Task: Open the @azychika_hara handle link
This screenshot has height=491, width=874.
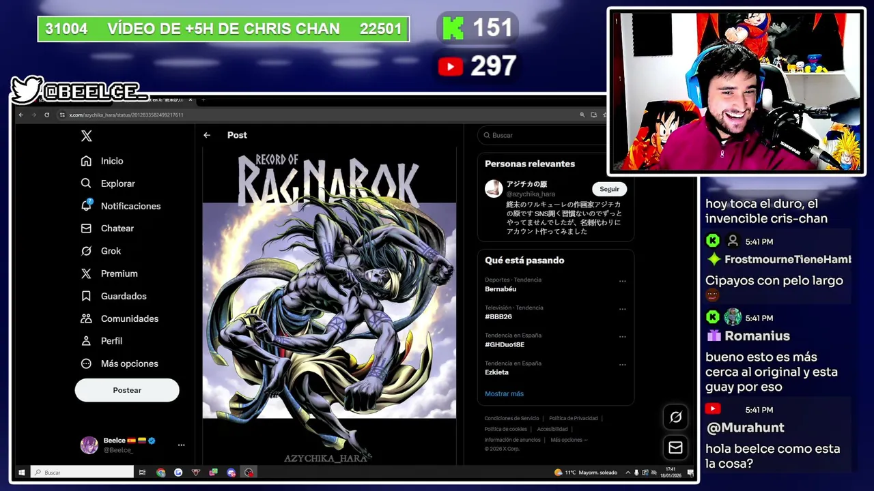Action: tap(531, 194)
